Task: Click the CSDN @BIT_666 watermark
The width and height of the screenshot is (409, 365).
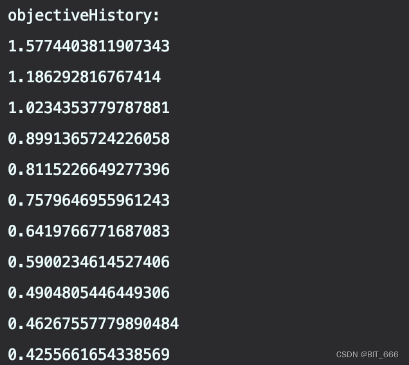Action: [x=367, y=355]
